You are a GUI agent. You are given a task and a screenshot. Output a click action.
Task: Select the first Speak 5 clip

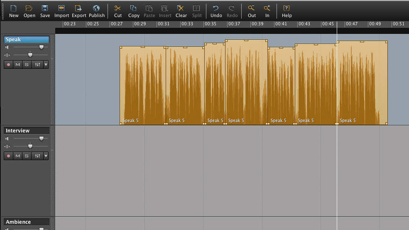(x=143, y=86)
